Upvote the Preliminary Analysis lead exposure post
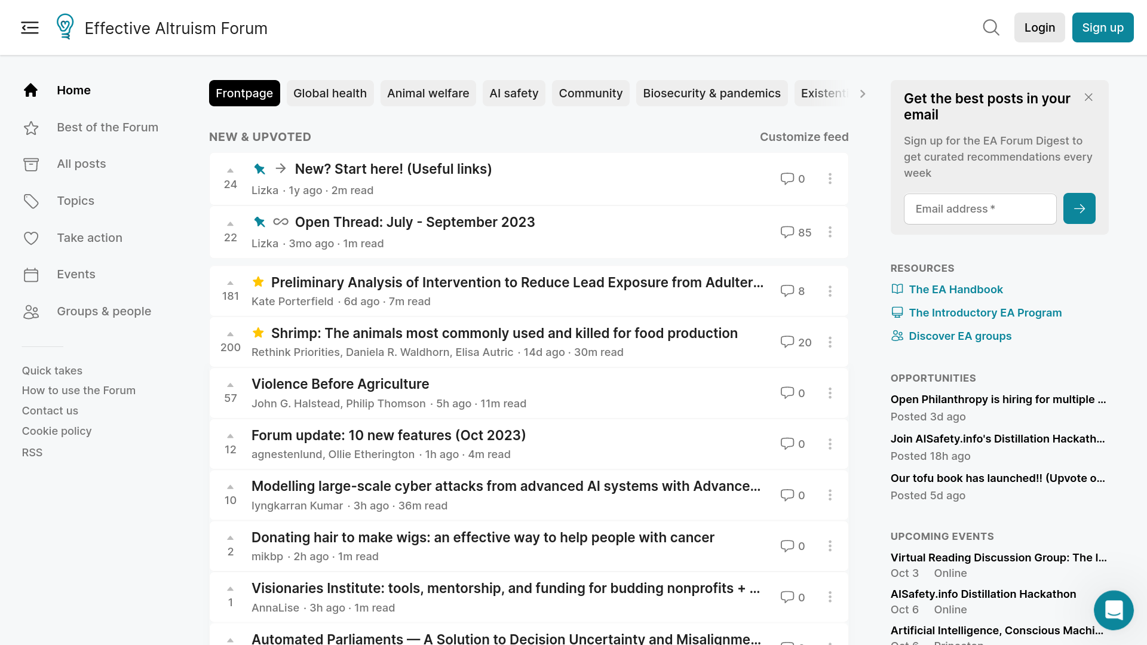Image resolution: width=1147 pixels, height=645 pixels. click(x=231, y=283)
